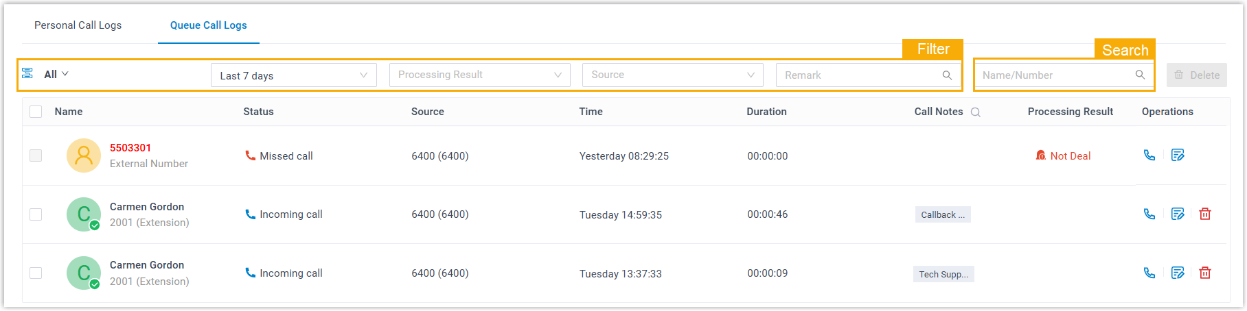The image size is (1247, 311).
Task: Open the Processing Result filter dropdown
Action: pos(479,75)
